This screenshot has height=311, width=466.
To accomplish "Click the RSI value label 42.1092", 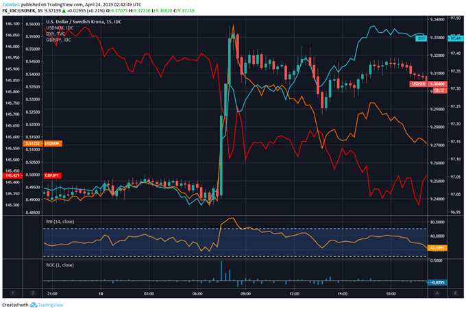I will click(x=437, y=248).
